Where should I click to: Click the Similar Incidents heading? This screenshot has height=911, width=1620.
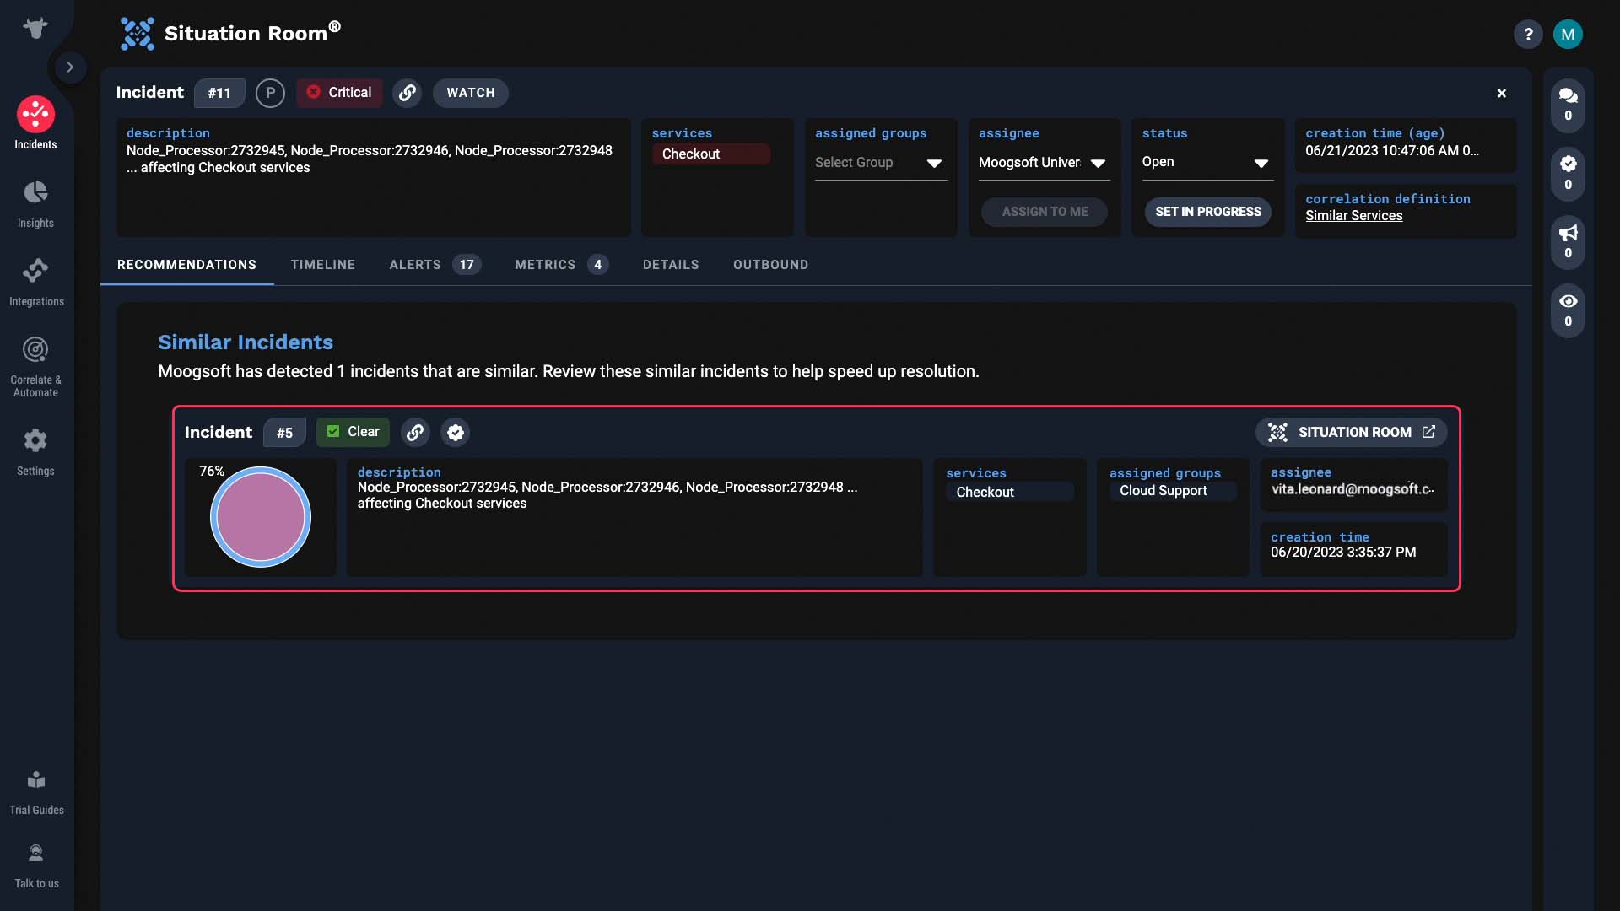click(x=246, y=342)
